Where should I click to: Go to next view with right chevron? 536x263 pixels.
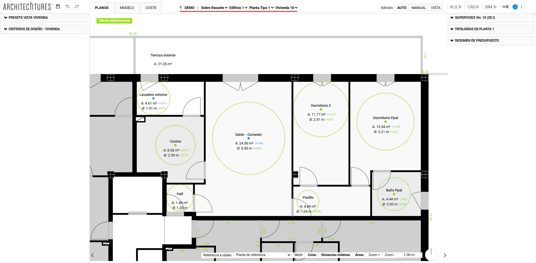445,255
